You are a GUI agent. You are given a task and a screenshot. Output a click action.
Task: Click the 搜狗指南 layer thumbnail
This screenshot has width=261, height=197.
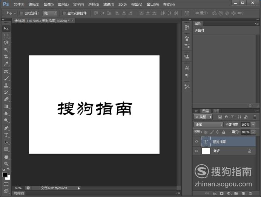tap(206, 142)
